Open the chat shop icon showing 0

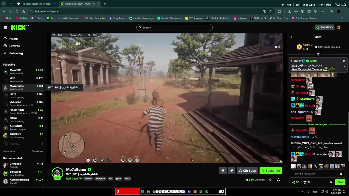click(307, 182)
